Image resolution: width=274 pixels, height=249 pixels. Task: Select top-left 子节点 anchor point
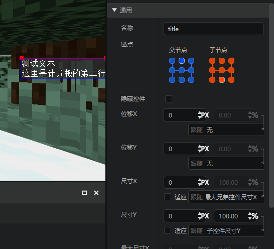point(212,61)
